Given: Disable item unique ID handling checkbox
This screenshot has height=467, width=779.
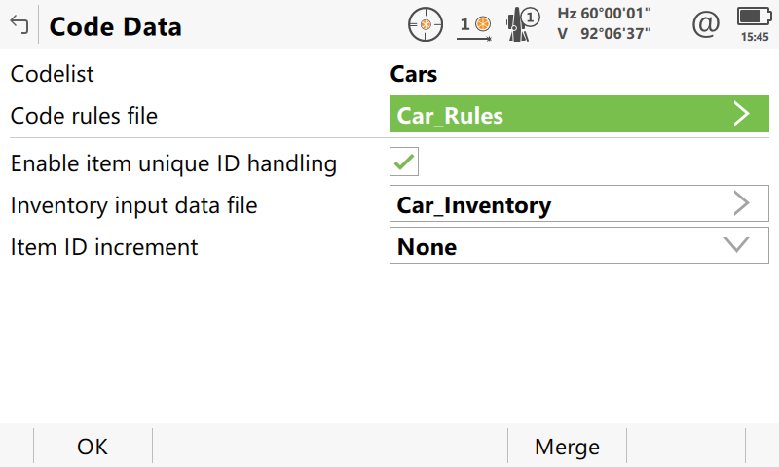Looking at the screenshot, I should [x=404, y=162].
